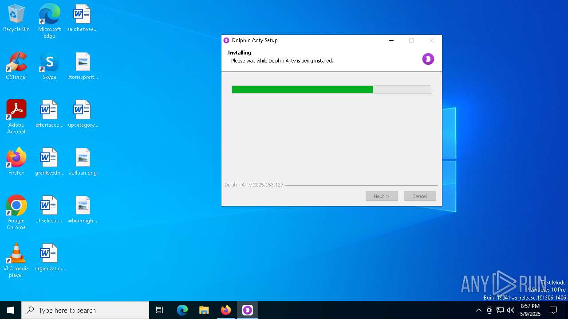Open File Explorer from the taskbar
The height and width of the screenshot is (319, 568).
click(x=204, y=310)
